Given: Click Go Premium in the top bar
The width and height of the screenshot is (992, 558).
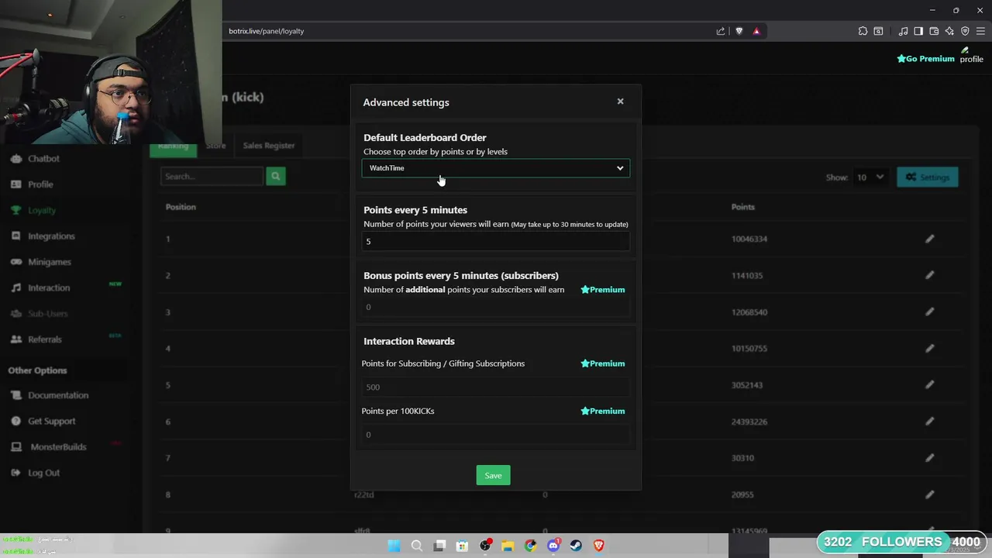Looking at the screenshot, I should coord(925,59).
